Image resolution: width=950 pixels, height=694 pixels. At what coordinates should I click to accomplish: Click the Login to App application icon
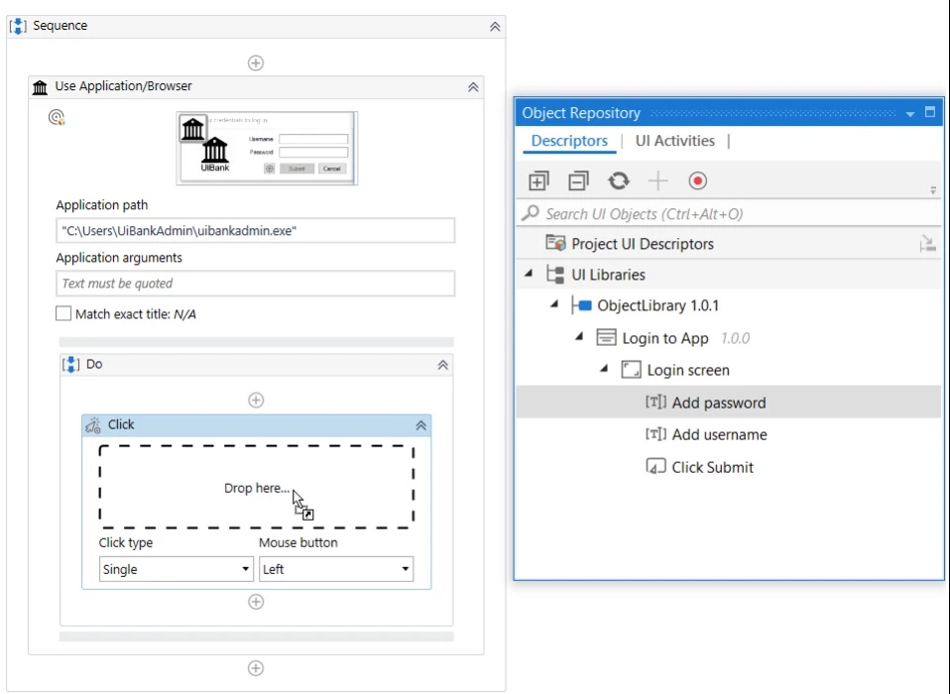tap(606, 337)
